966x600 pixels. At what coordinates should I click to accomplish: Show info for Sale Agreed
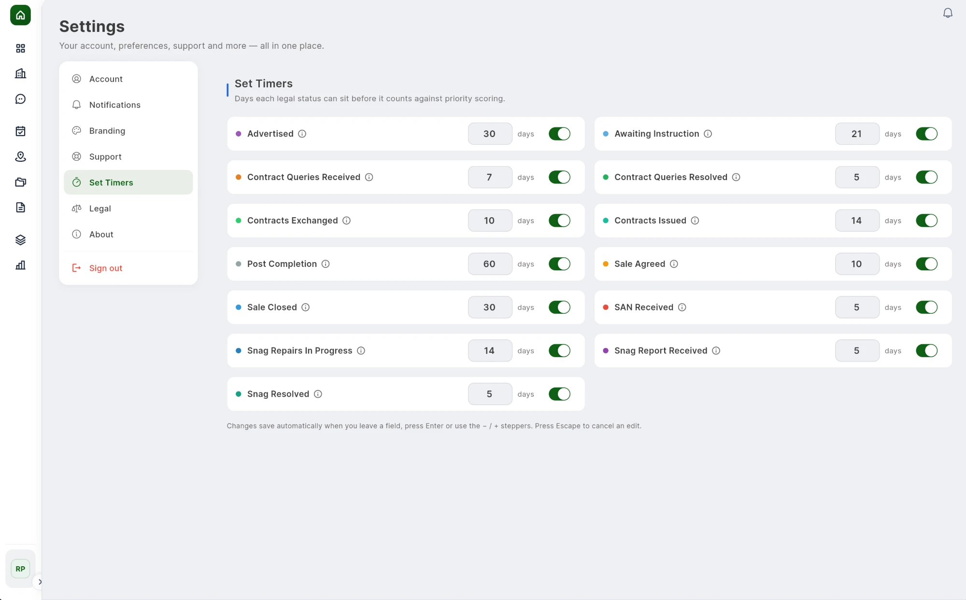tap(674, 264)
